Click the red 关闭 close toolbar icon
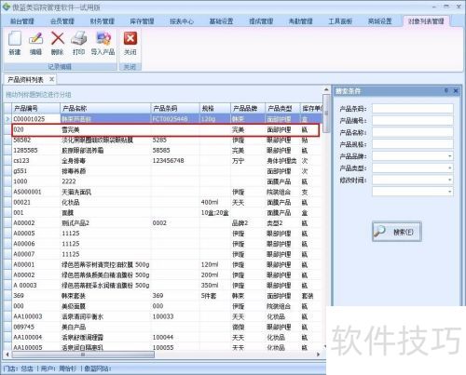This screenshot has height=375, width=466. coord(130,39)
